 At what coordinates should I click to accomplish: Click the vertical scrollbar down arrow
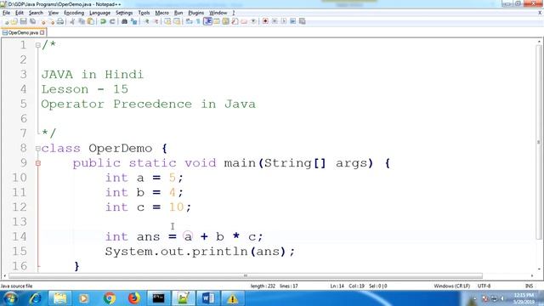[x=539, y=269]
